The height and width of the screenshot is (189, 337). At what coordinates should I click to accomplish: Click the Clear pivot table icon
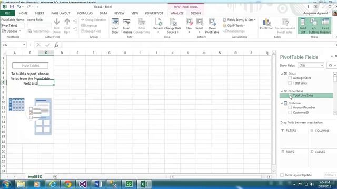(x=189, y=26)
